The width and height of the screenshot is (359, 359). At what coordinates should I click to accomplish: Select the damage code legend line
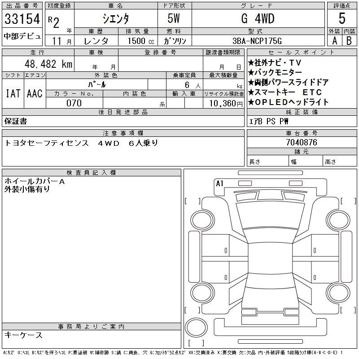click(x=173, y=353)
